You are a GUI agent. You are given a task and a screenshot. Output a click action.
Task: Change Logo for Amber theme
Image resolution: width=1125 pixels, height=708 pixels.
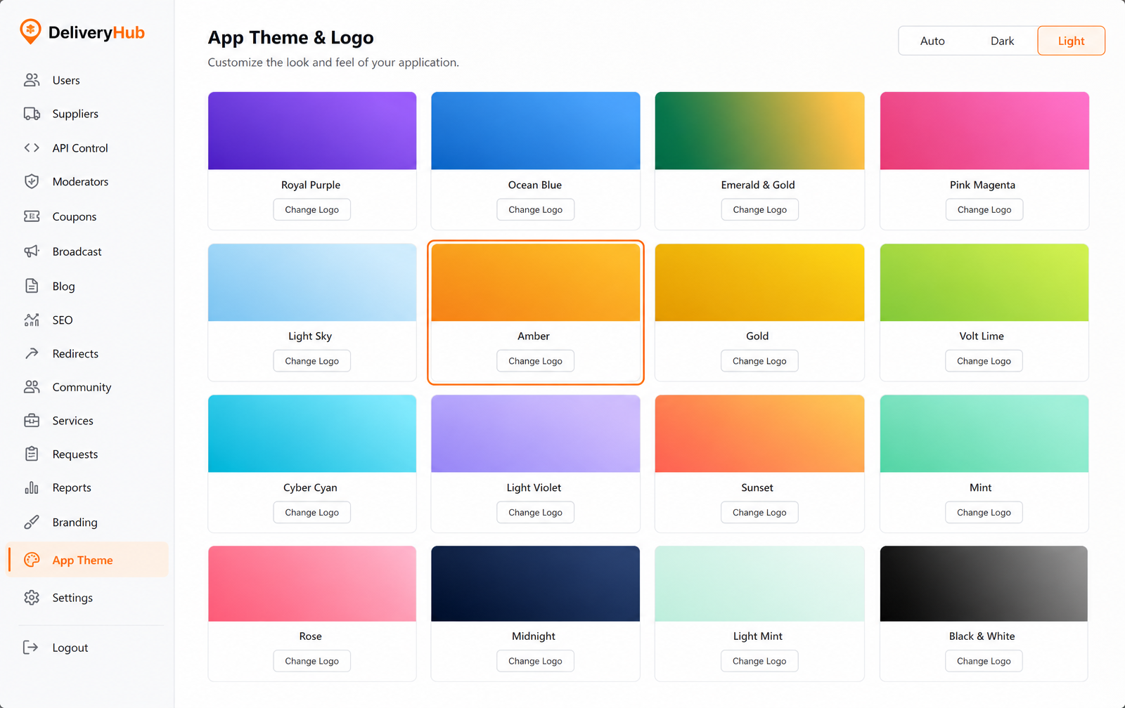(535, 361)
